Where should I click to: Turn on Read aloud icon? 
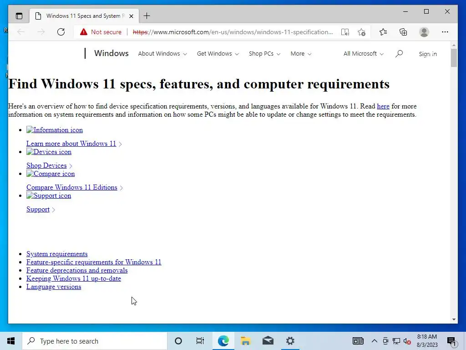[345, 32]
